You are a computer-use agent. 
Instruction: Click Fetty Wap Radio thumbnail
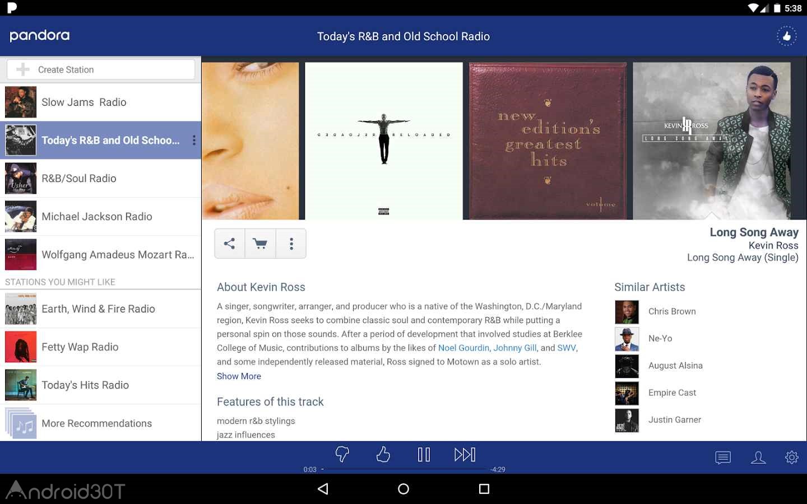[x=21, y=347]
